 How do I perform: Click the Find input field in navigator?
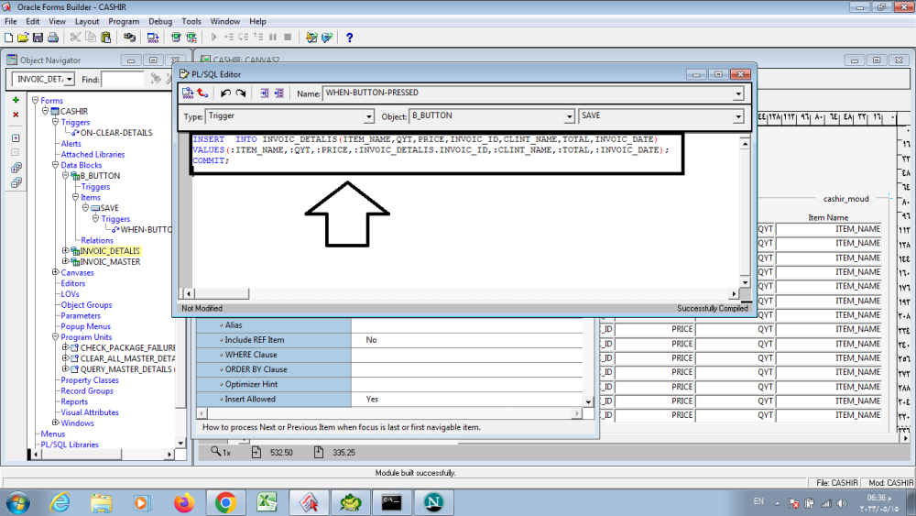tap(122, 80)
